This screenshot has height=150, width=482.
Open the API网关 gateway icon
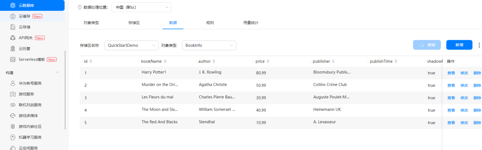pyautogui.click(x=13, y=38)
